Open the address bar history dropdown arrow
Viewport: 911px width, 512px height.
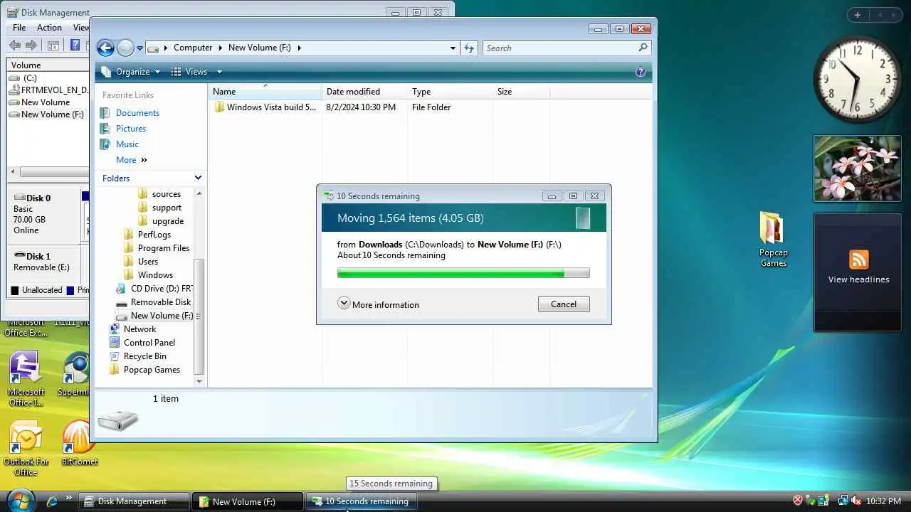pos(453,48)
